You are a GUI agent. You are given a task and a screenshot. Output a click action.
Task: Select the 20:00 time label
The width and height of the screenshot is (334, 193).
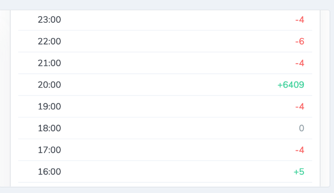tap(49, 85)
